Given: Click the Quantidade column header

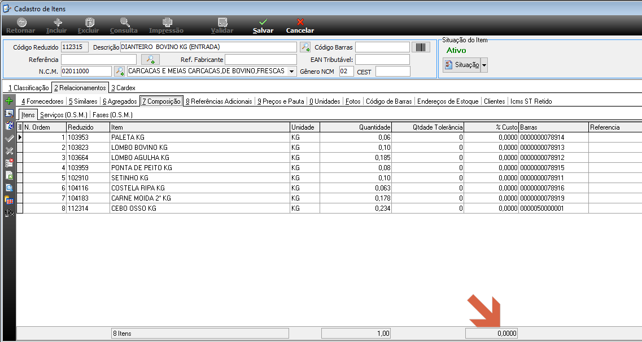Looking at the screenshot, I should 355,127.
